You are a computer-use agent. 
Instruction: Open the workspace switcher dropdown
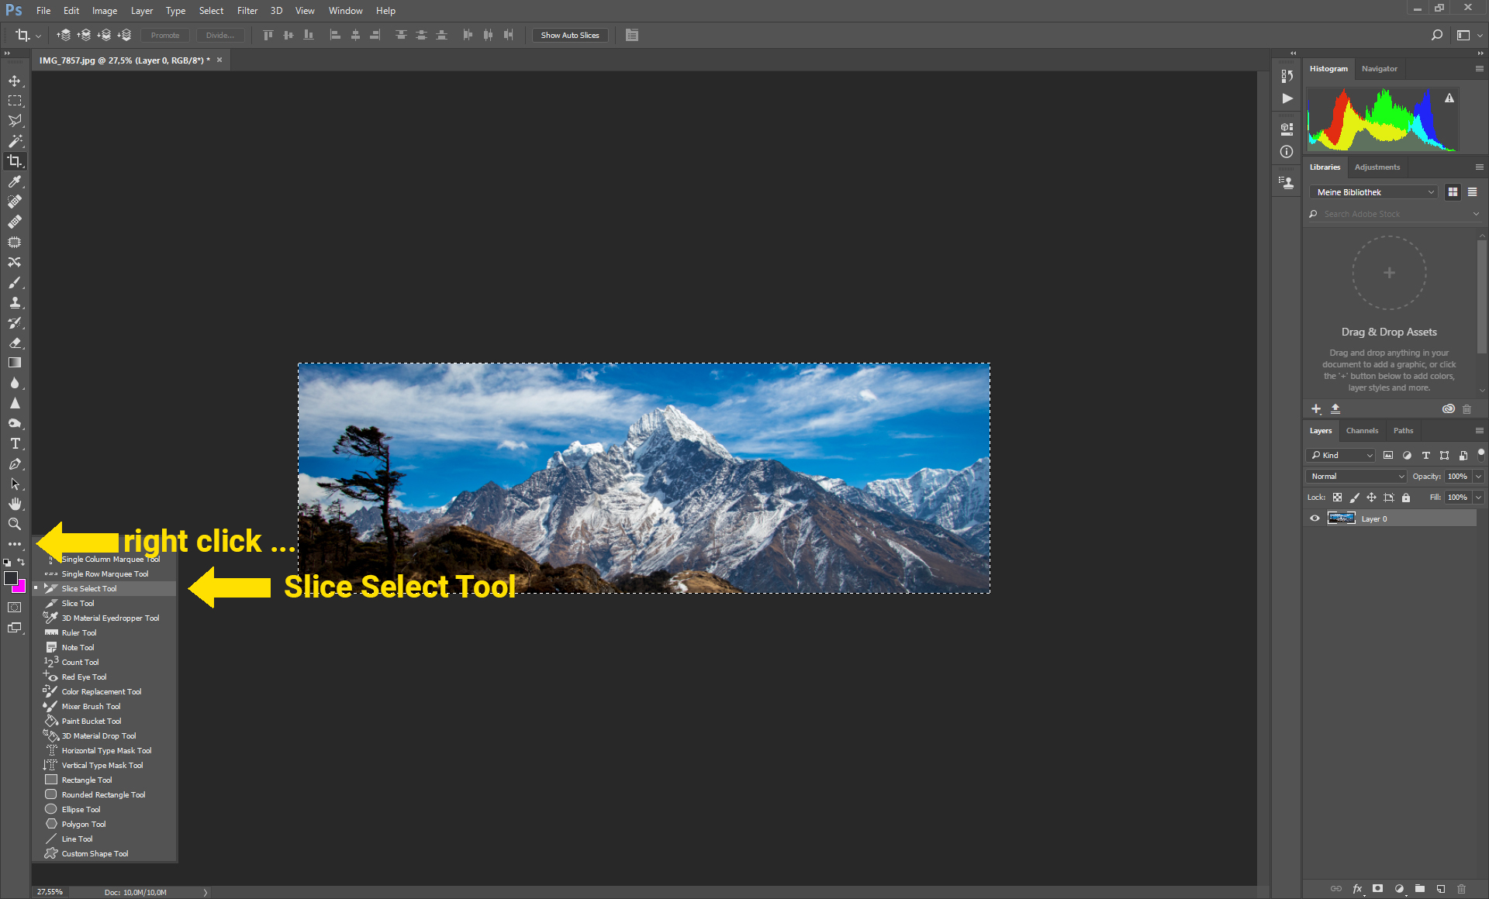(x=1468, y=35)
